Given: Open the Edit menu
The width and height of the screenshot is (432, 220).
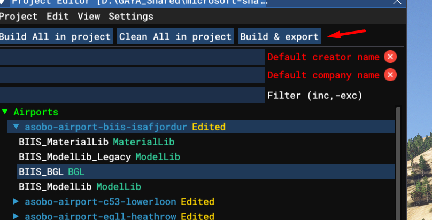Looking at the screenshot, I should click(x=57, y=17).
